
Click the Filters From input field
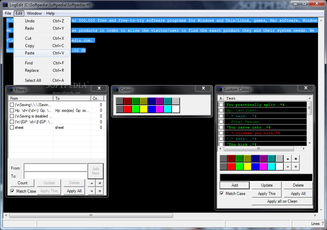[x=55, y=168]
